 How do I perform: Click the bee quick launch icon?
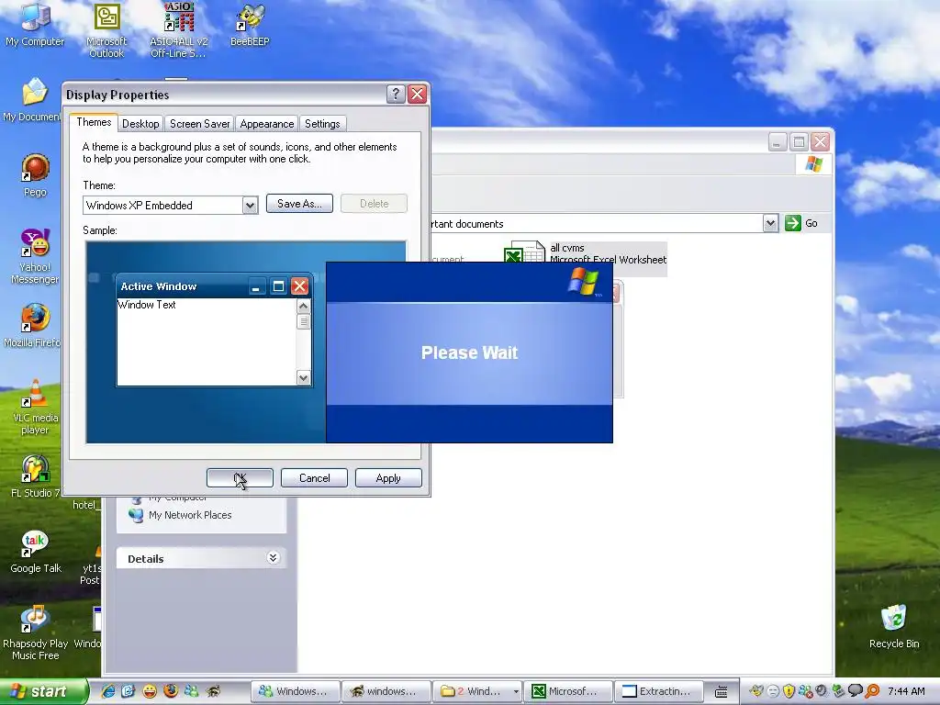click(213, 690)
